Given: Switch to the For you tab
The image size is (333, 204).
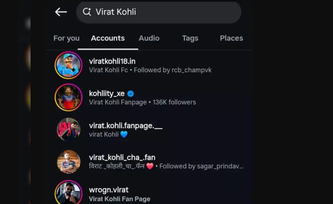Looking at the screenshot, I should pyautogui.click(x=66, y=38).
